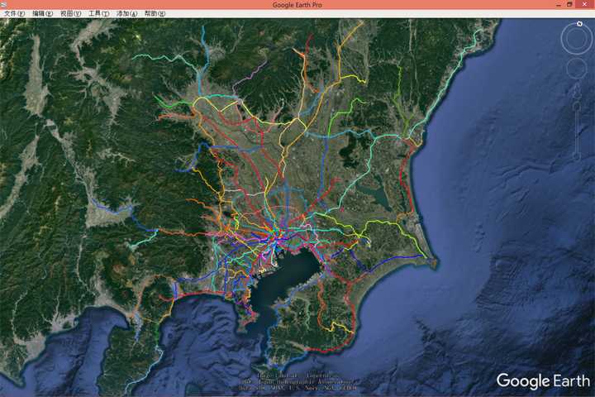Open the 文件(F) menu
The width and height of the screenshot is (595, 397).
[x=14, y=13]
